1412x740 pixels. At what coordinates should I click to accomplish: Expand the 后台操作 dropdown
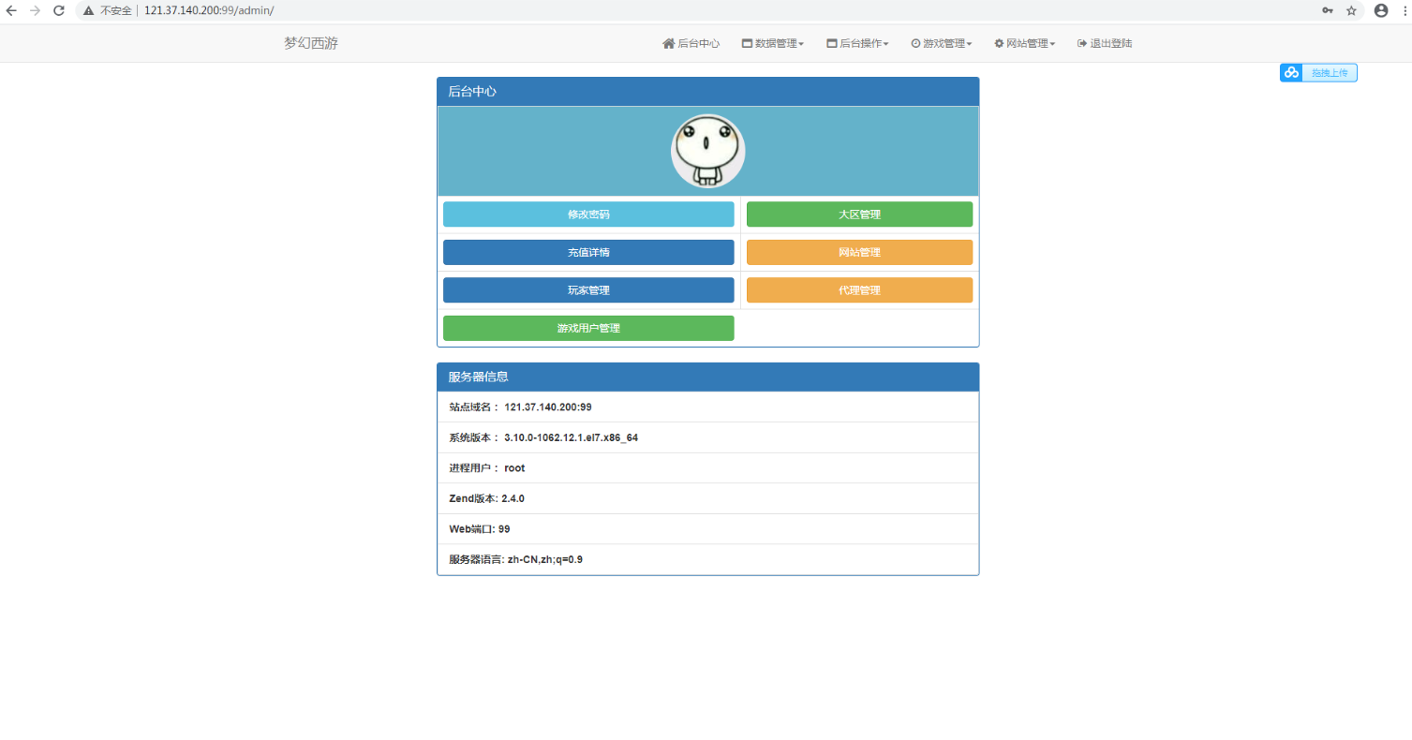tap(857, 43)
